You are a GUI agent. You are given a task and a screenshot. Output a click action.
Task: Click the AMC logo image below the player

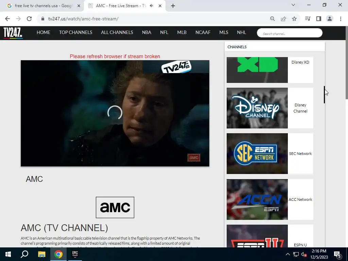tap(115, 207)
